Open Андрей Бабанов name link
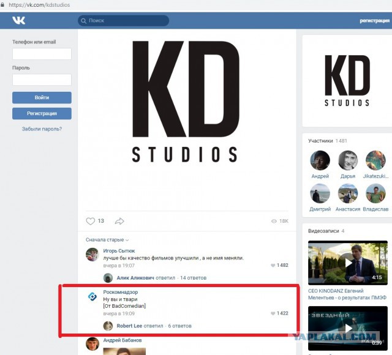392x355 pixels. [123, 340]
